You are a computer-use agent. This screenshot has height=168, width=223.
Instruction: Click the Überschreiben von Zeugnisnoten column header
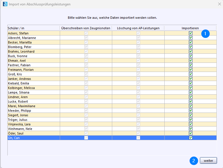tap(86, 28)
